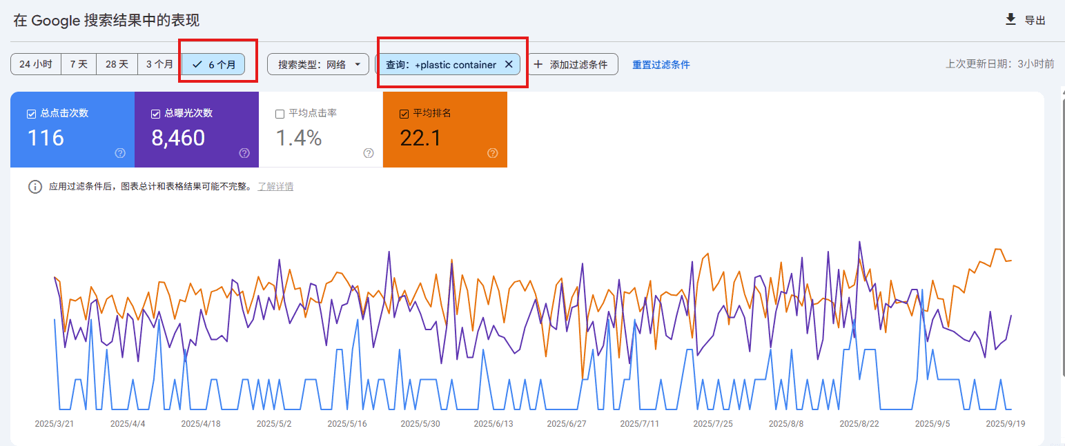Uncheck the 平均排名 metric checkbox

click(404, 113)
